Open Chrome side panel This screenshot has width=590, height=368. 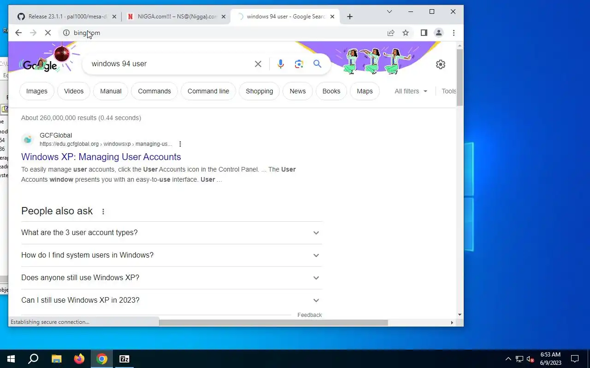(x=424, y=33)
